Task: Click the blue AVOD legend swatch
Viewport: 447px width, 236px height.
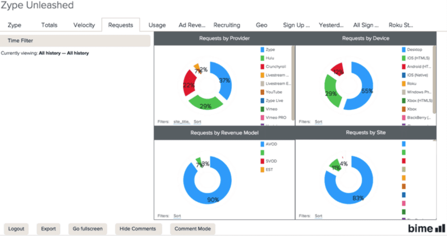Action: (x=262, y=144)
